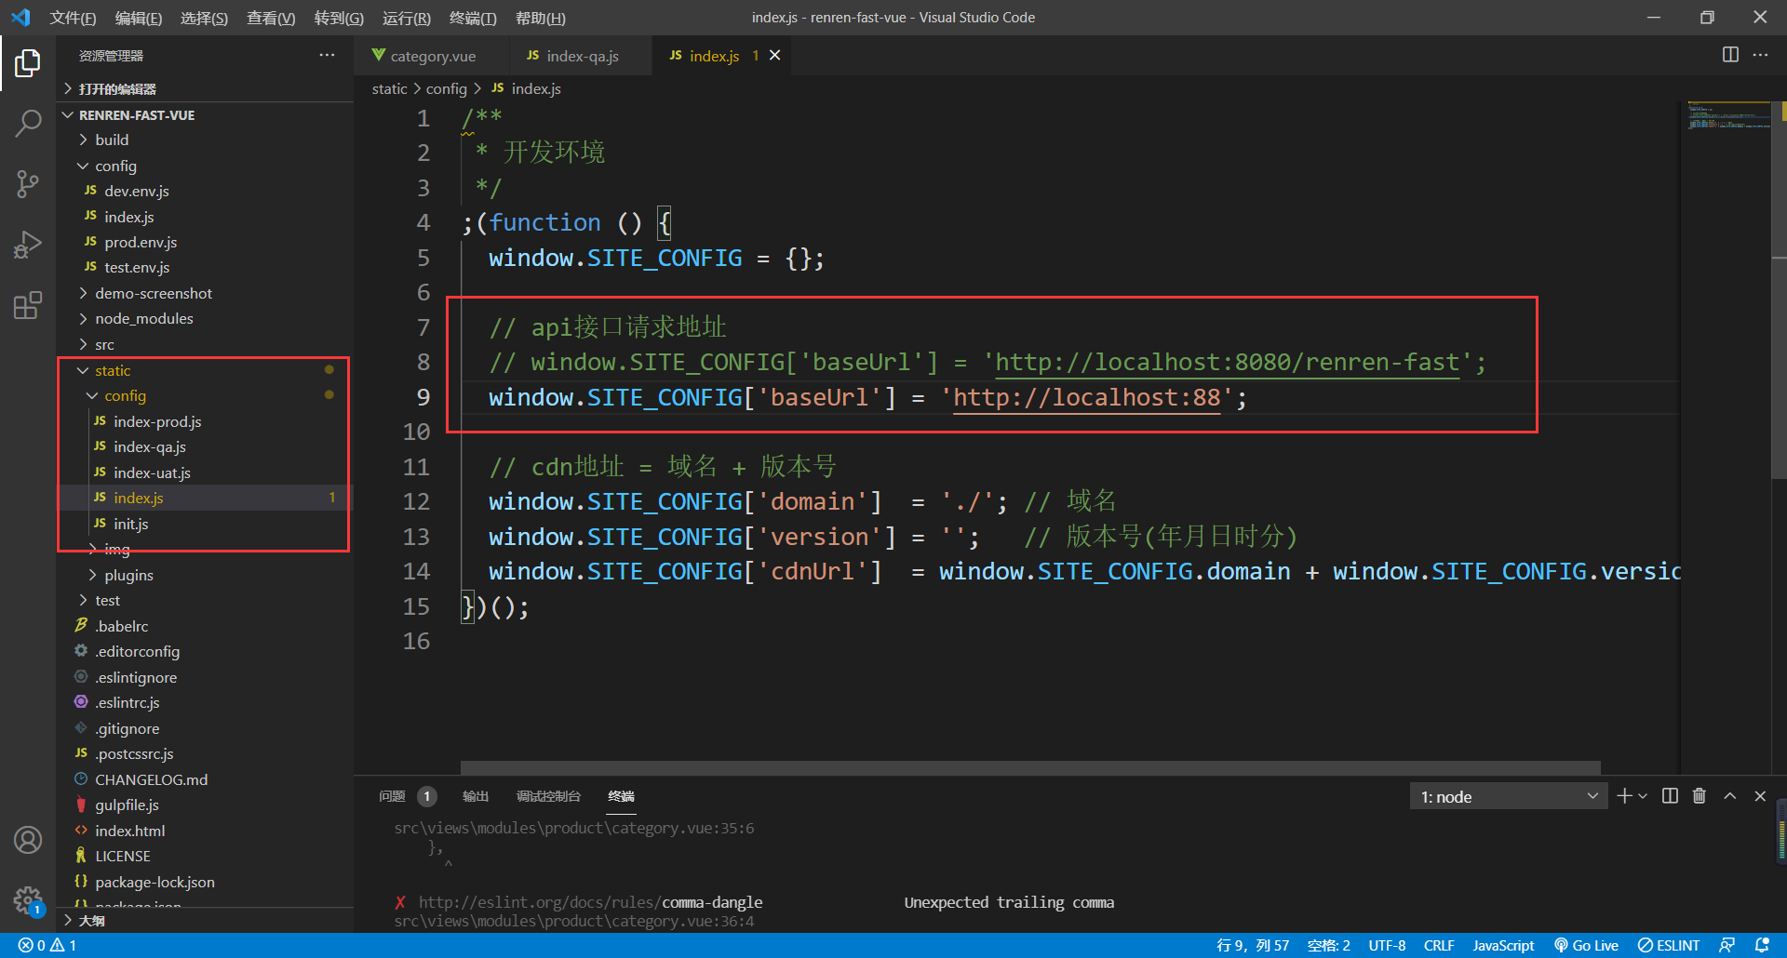This screenshot has width=1787, height=958.
Task: Start Go Live server from status bar
Action: click(1586, 945)
